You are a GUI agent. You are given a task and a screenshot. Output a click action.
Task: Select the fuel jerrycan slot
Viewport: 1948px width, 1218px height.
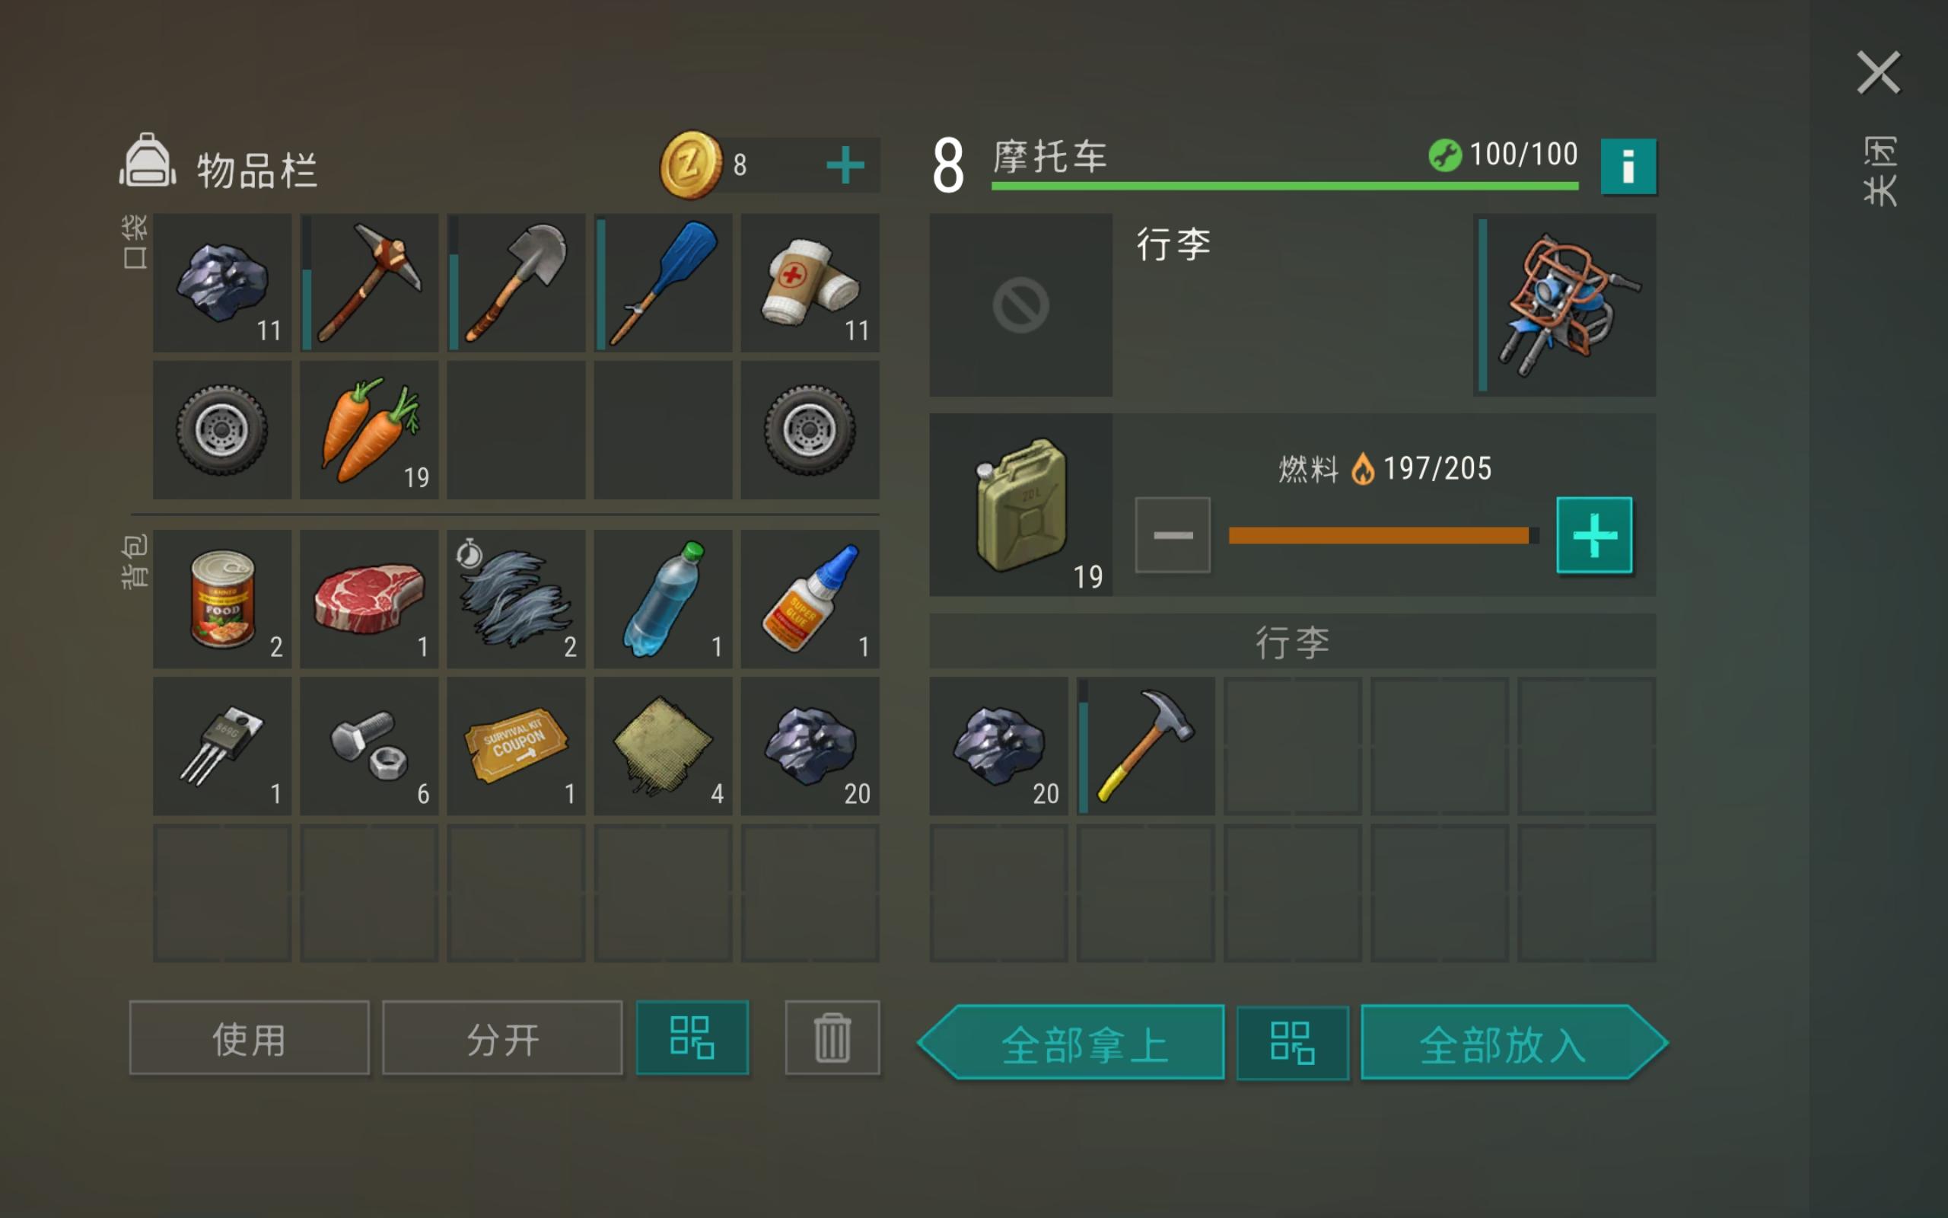click(x=1020, y=505)
